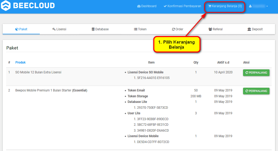The image size is (278, 151).
Task: Click the Lisensi Device Mobile item
Action: [x=143, y=136]
